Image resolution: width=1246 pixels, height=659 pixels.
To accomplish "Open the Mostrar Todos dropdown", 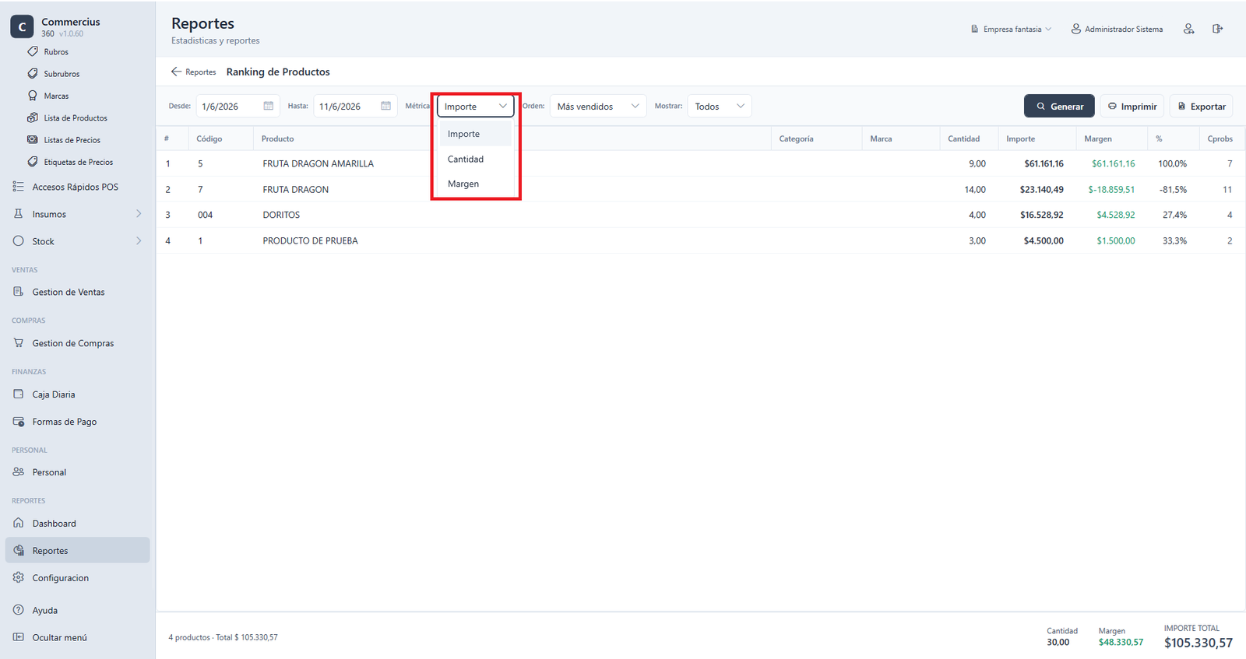I will click(x=720, y=106).
